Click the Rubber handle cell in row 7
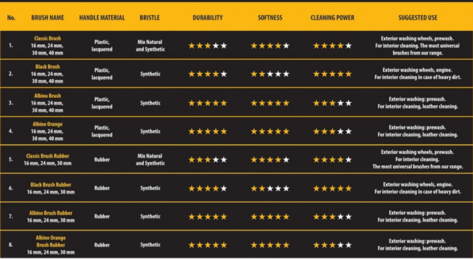 point(102,217)
